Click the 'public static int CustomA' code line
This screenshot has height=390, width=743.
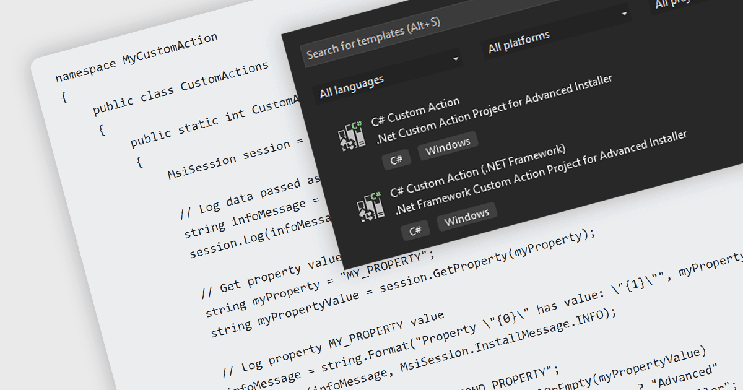pos(214,122)
